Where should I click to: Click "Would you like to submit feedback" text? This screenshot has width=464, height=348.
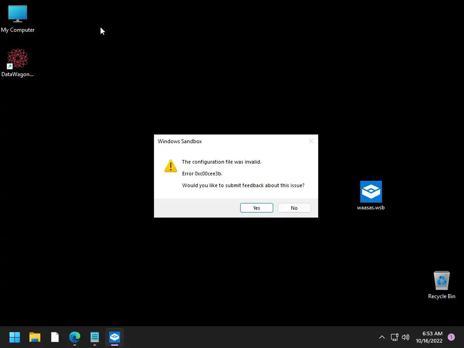(x=243, y=185)
